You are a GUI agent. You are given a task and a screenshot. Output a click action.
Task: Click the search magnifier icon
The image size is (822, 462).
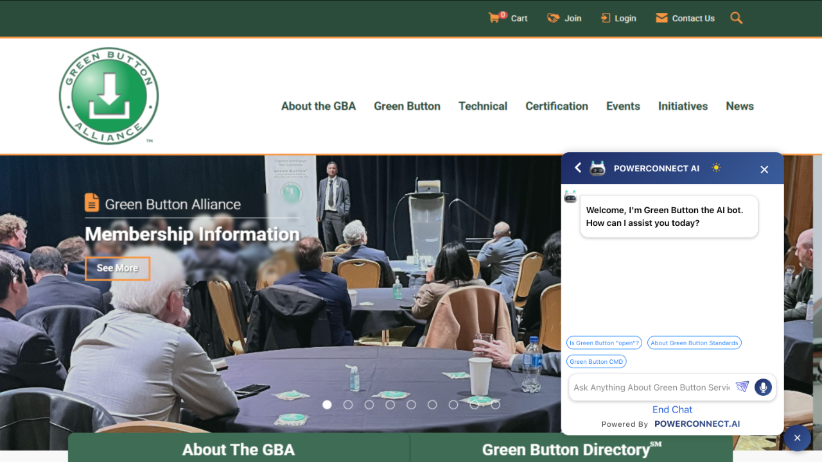(x=737, y=18)
